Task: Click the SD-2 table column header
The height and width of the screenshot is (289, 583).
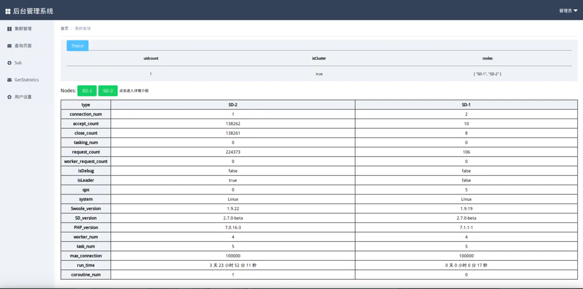Action: (233, 105)
